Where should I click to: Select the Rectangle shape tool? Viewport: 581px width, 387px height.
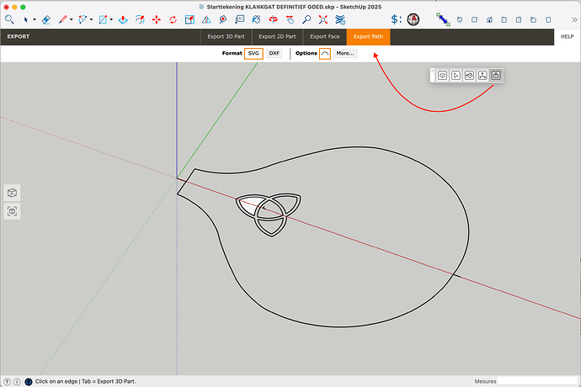coord(103,19)
